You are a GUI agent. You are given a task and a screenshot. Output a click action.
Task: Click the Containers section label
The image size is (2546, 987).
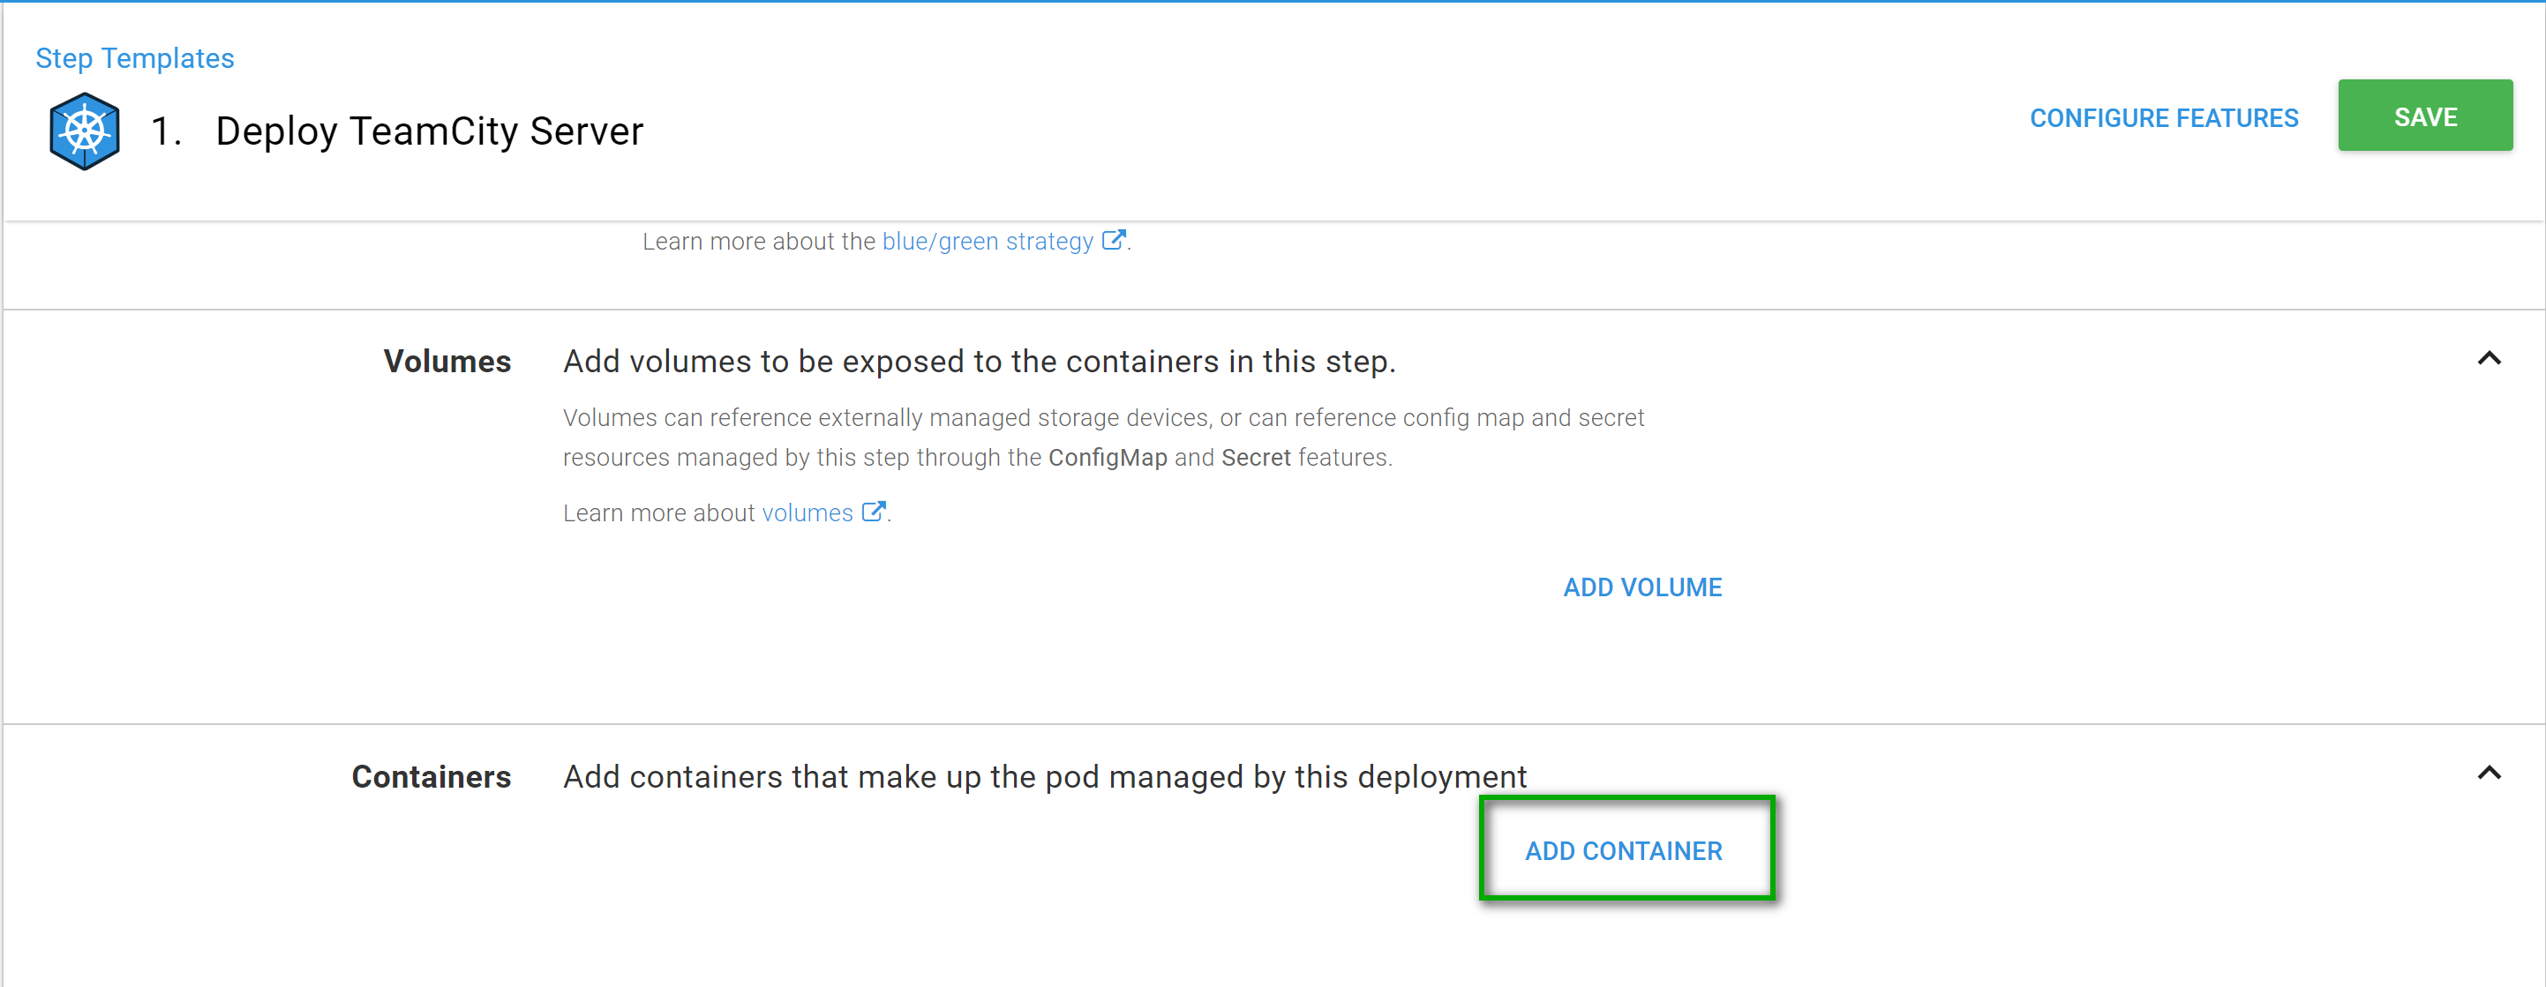pyautogui.click(x=431, y=776)
